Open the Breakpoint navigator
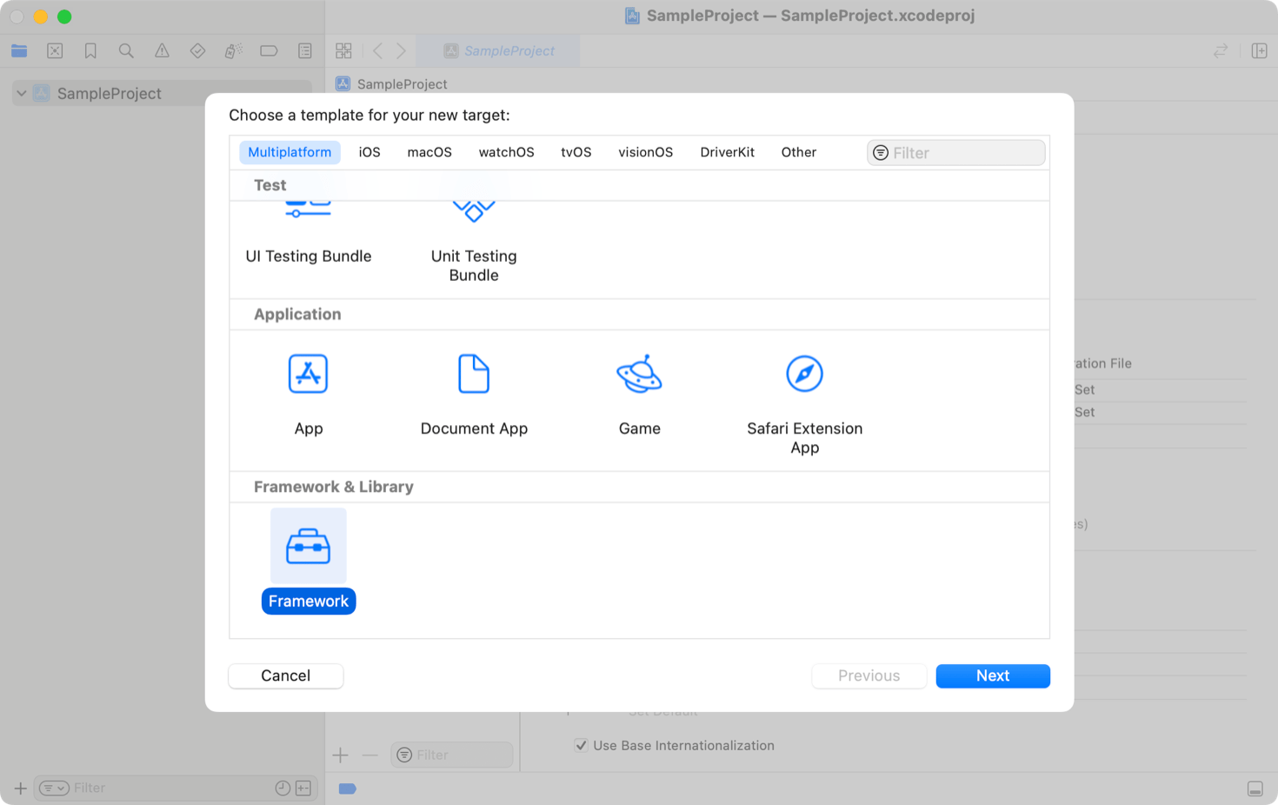Screen dimensions: 1278x805 pyautogui.click(x=269, y=51)
